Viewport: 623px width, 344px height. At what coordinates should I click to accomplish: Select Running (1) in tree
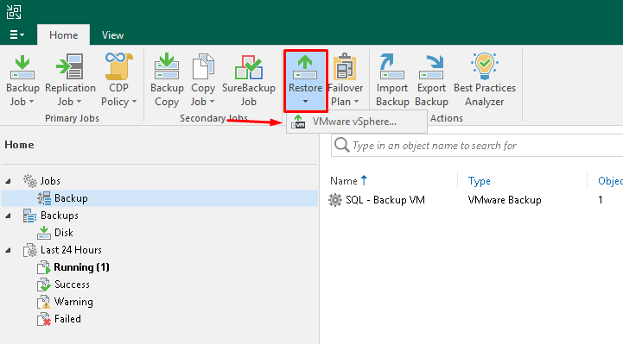coord(81,267)
